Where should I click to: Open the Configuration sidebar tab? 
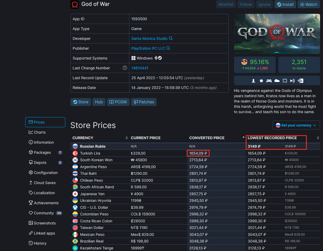coord(45,173)
